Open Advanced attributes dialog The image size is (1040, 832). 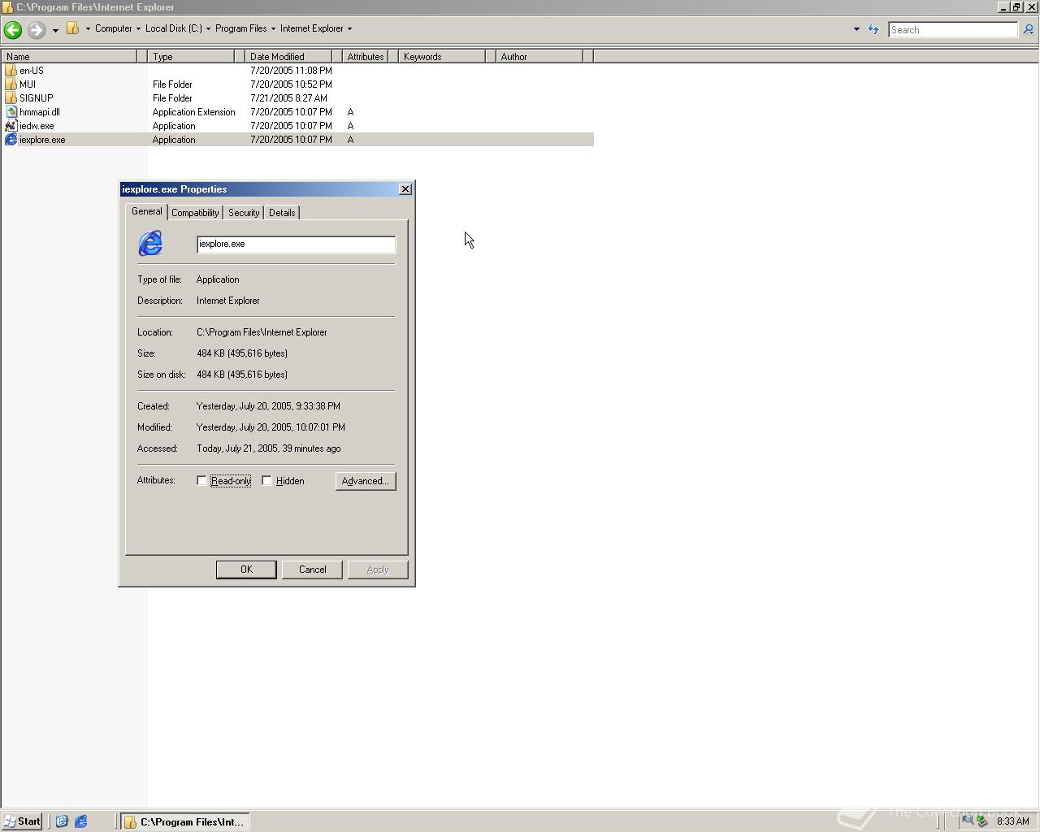366,481
